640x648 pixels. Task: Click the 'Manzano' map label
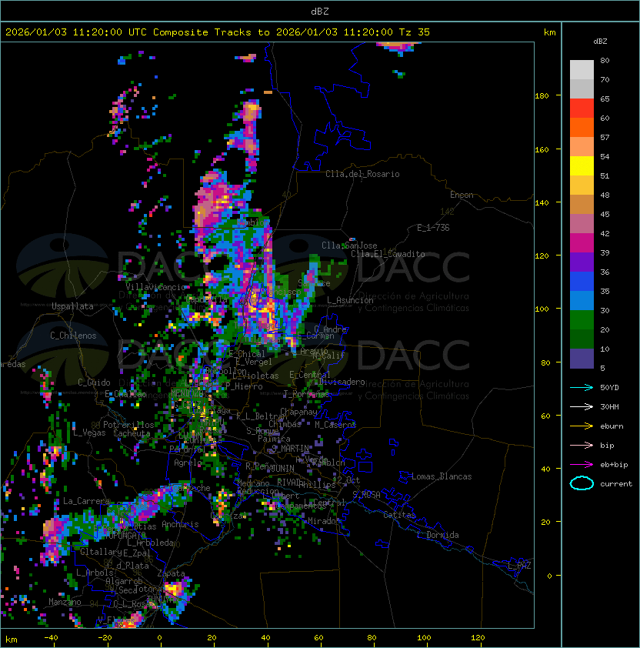65,602
